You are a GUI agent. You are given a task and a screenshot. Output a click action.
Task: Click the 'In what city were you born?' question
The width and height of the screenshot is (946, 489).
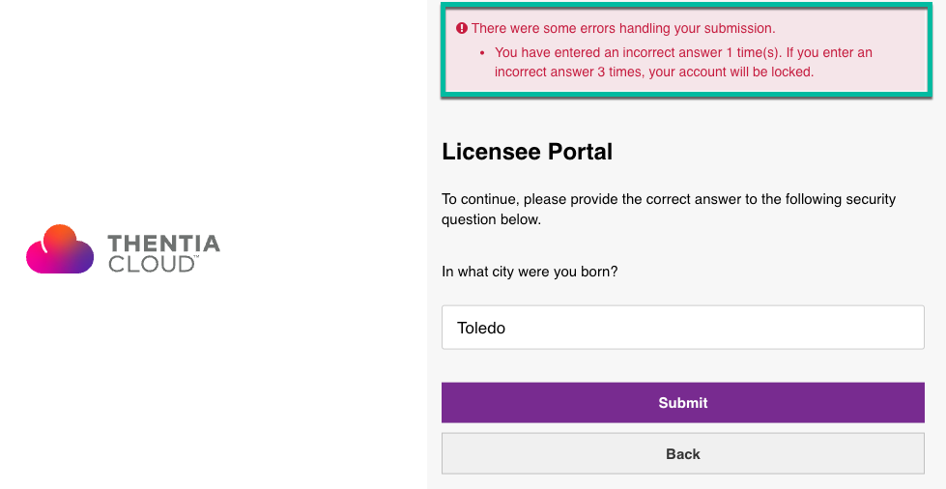coord(530,272)
